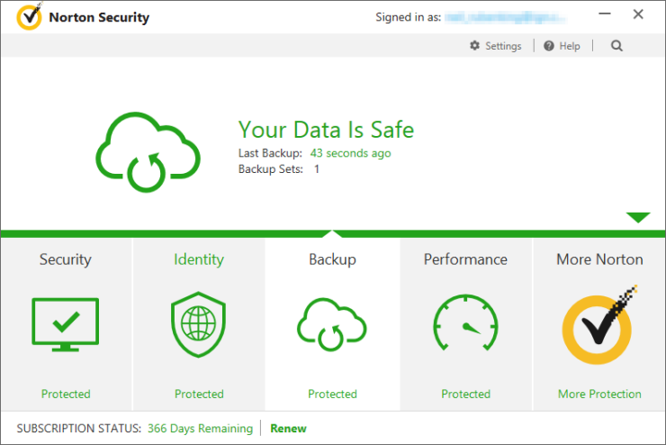This screenshot has width=666, height=445.
Task: Click the Protected status under Backup
Action: coord(332,394)
